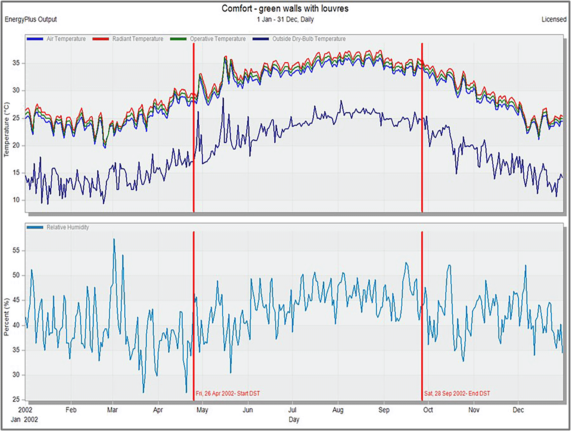
Task: Click the End DST red marker in temperature chart
Action: (x=422, y=128)
